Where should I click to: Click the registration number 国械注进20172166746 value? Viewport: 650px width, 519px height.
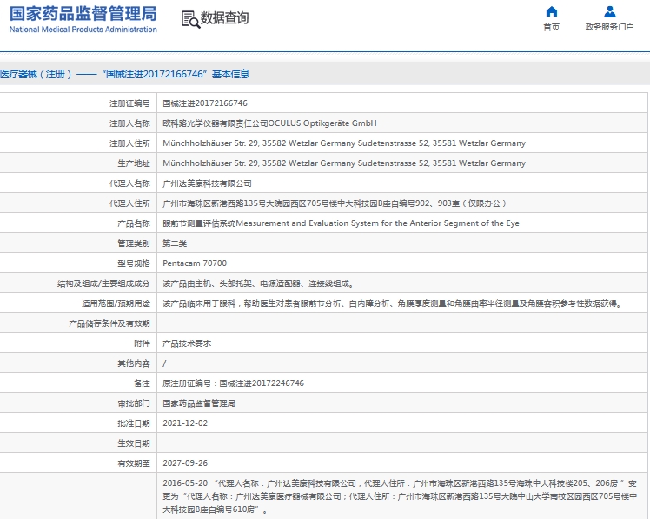click(205, 103)
